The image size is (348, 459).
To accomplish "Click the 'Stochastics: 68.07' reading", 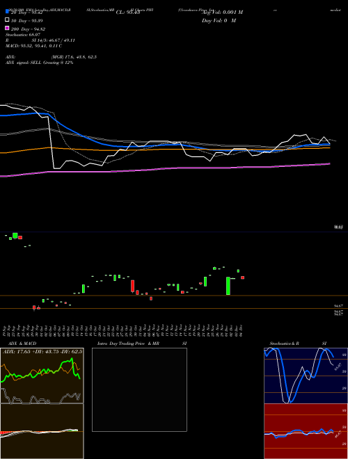I will pyautogui.click(x=23, y=35).
